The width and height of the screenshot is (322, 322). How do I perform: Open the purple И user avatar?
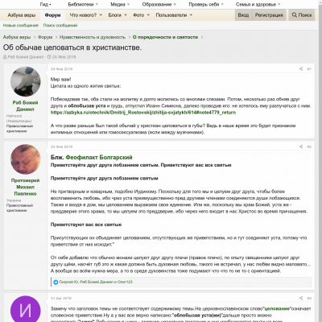(26, 309)
